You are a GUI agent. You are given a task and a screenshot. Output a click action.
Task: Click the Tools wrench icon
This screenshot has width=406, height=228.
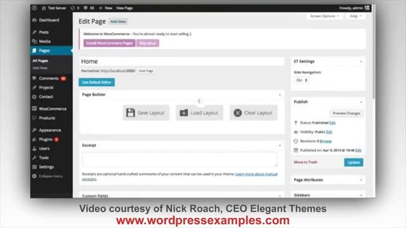[34, 158]
